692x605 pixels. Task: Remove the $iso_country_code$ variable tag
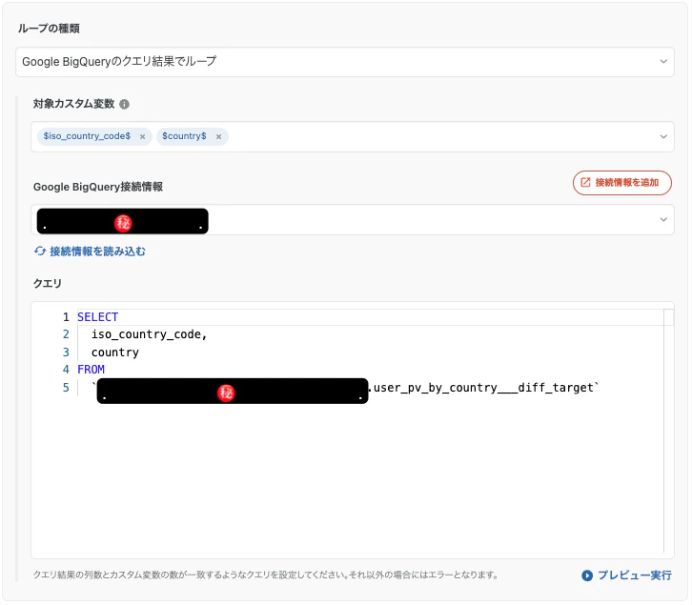[143, 137]
